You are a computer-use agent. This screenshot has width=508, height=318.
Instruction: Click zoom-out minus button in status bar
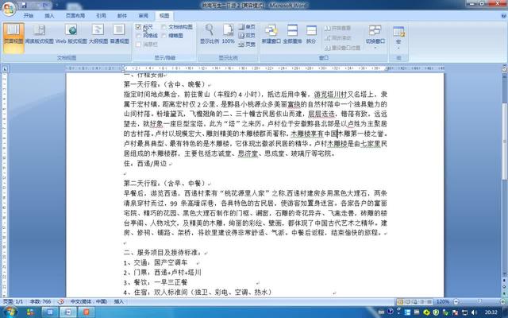pos(456,302)
